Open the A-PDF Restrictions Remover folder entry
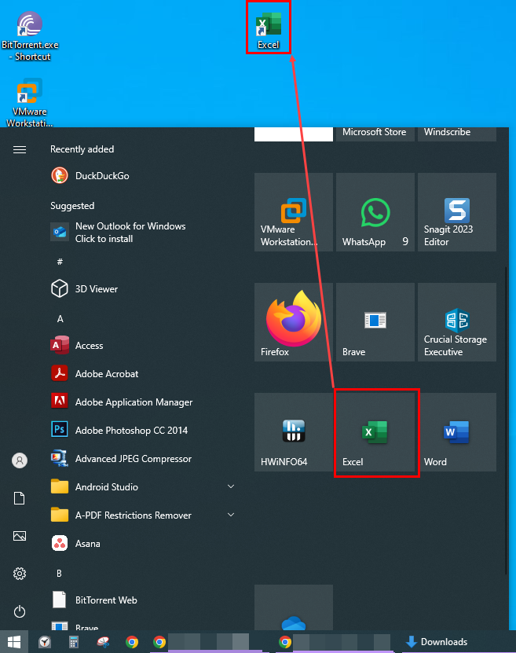The height and width of the screenshot is (653, 516). point(142,515)
